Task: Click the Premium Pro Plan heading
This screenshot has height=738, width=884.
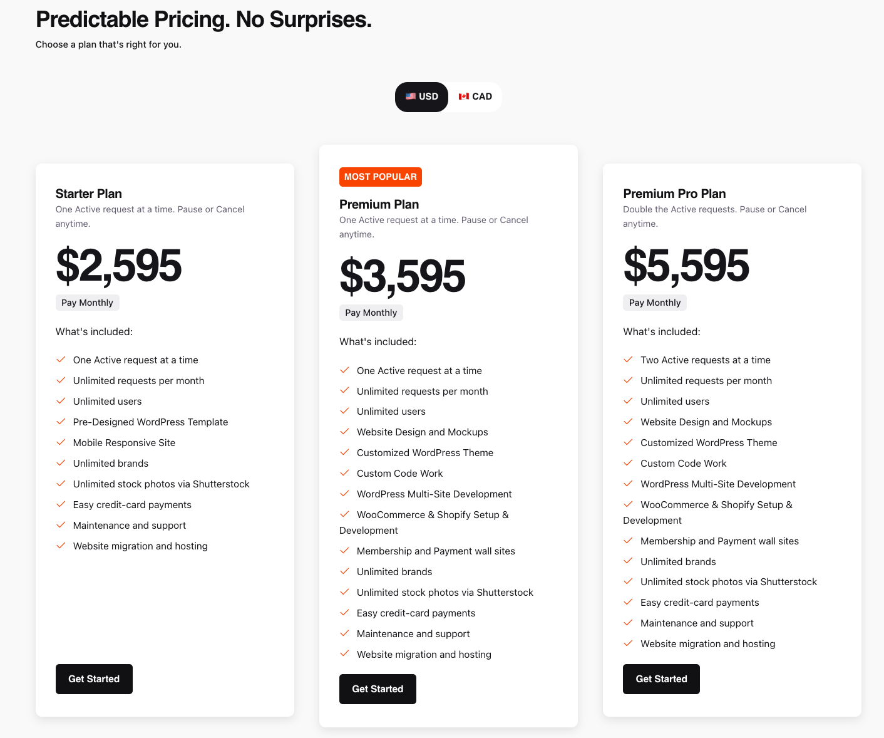Action: [674, 194]
